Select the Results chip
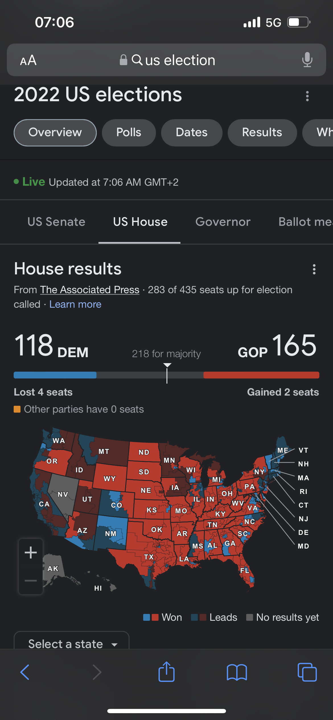Image resolution: width=333 pixels, height=720 pixels. (262, 133)
